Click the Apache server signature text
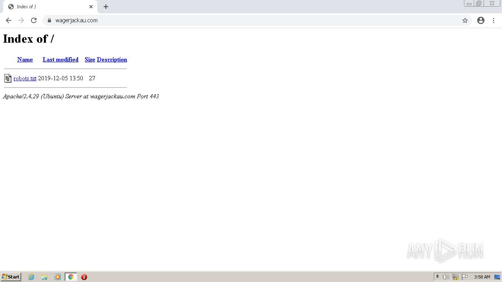 81,96
